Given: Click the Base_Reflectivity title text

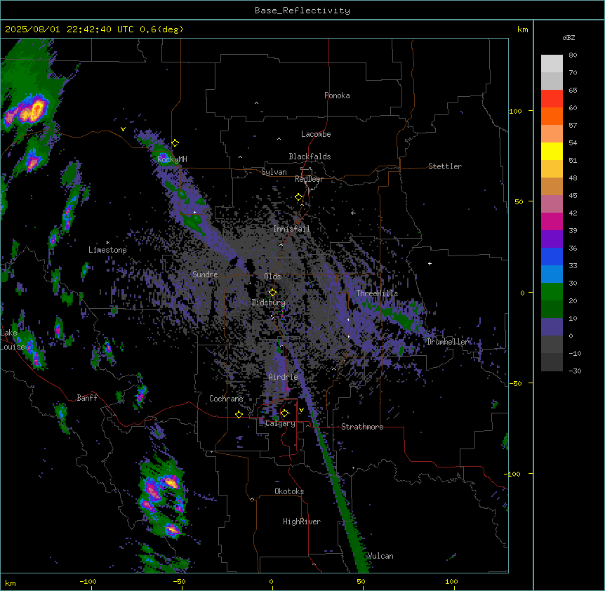Looking at the screenshot, I should [x=302, y=11].
